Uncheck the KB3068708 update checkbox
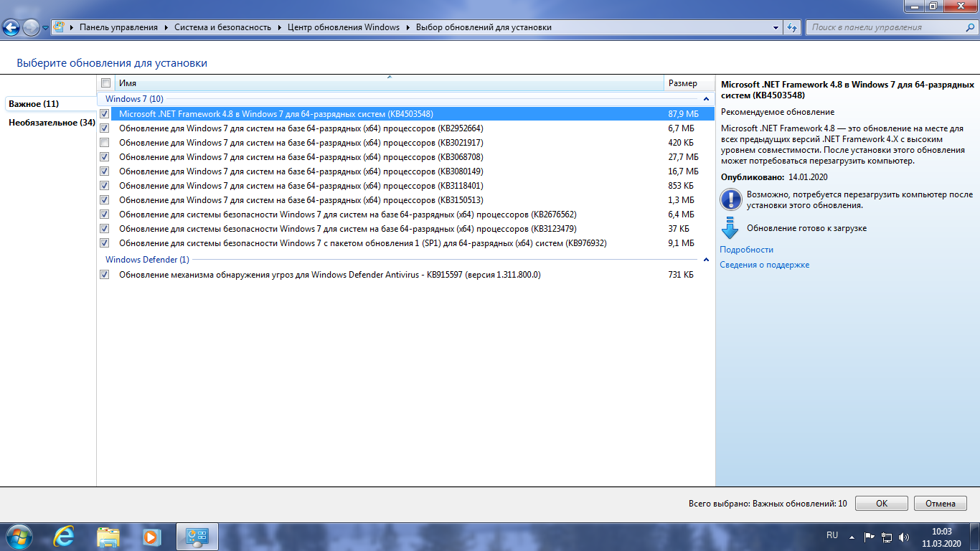 [105, 156]
